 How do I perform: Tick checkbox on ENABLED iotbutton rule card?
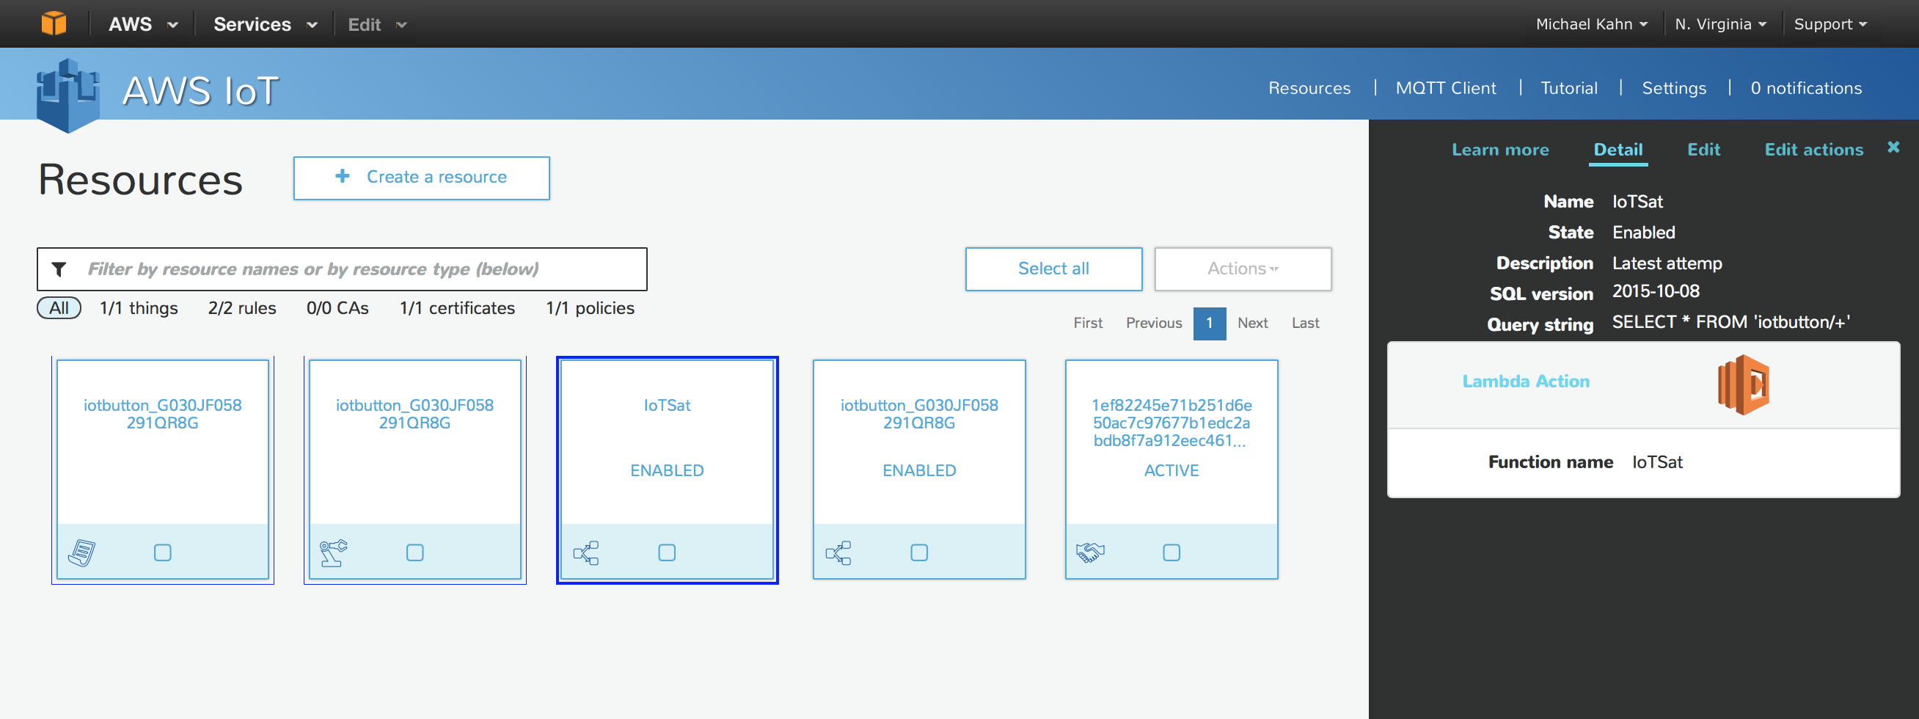(x=919, y=552)
